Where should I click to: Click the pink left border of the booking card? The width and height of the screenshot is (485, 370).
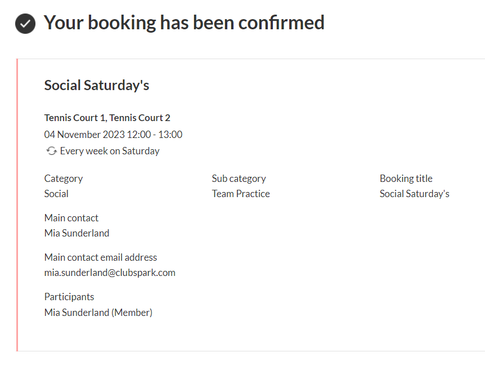(x=17, y=205)
